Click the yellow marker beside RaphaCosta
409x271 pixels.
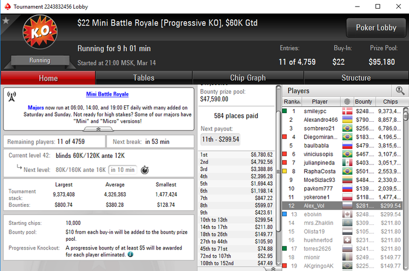tap(285, 171)
